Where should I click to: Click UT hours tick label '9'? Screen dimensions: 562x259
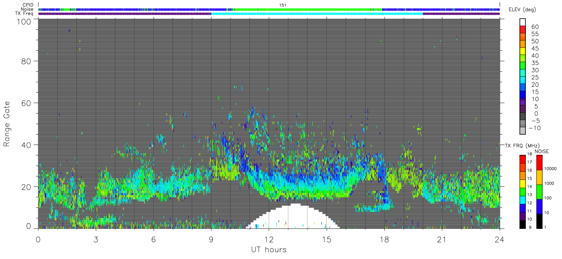(x=211, y=239)
